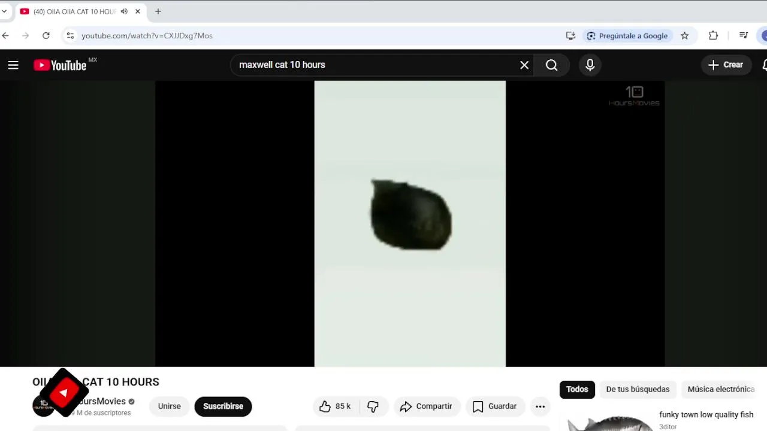Click the address bar URL

click(x=147, y=36)
